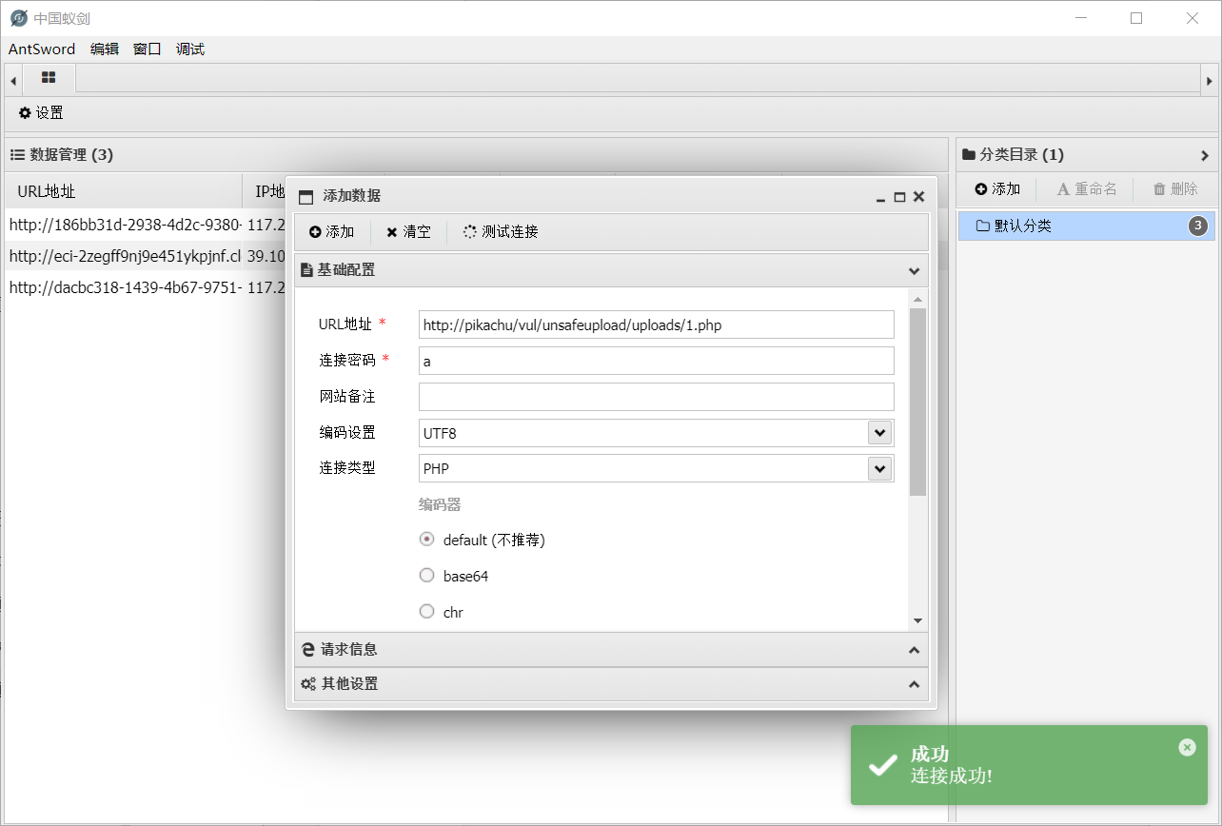This screenshot has height=826, width=1222.
Task: Click the 分类目录 folder header icon
Action: [x=969, y=154]
